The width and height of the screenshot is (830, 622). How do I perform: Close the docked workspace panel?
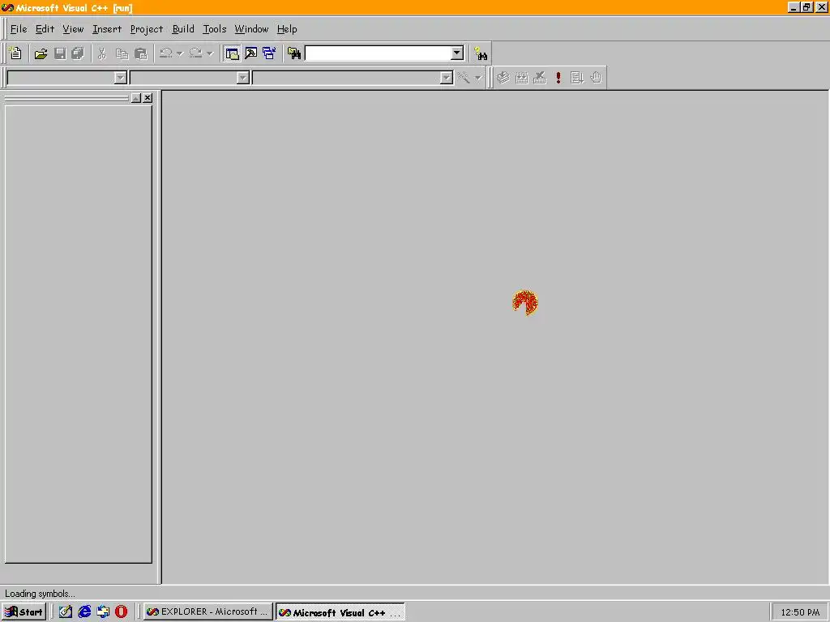(148, 98)
